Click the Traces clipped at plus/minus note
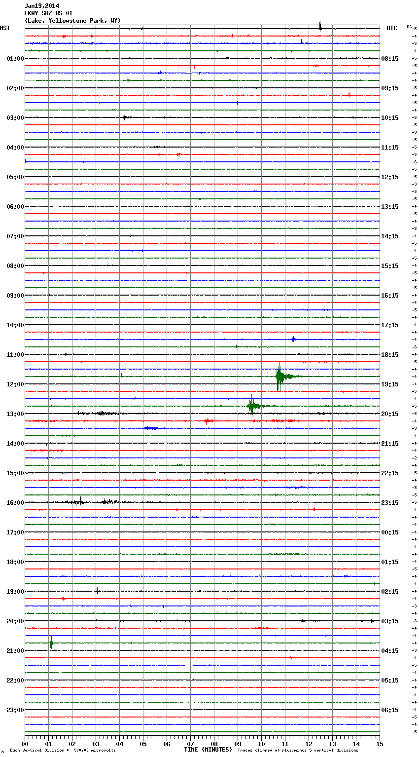Screen dimensions: 419x757 [x=298, y=751]
